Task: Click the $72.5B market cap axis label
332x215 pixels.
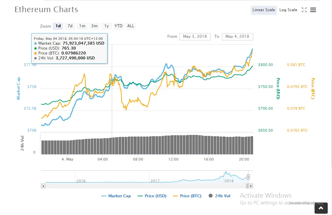Action: [30, 108]
